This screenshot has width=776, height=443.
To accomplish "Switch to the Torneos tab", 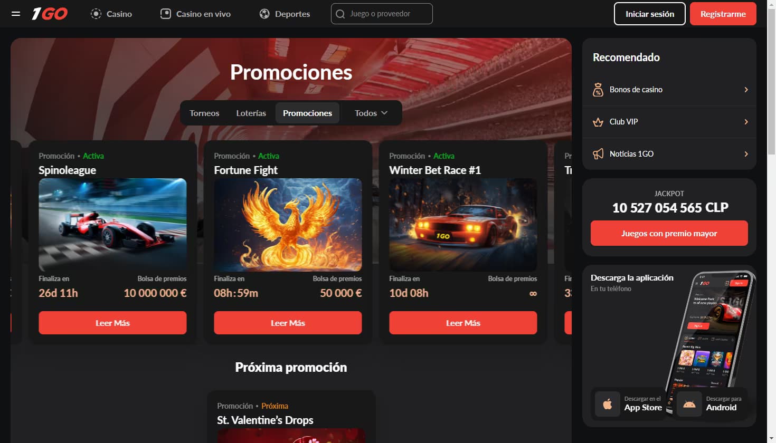I will click(x=204, y=113).
